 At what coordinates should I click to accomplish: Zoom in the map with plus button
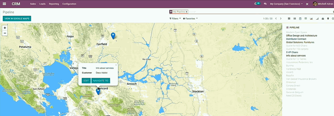5,28
